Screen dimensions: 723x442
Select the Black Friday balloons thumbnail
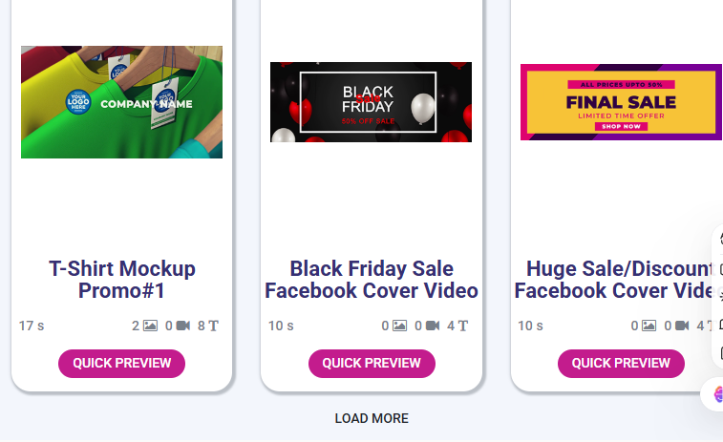coord(371,102)
